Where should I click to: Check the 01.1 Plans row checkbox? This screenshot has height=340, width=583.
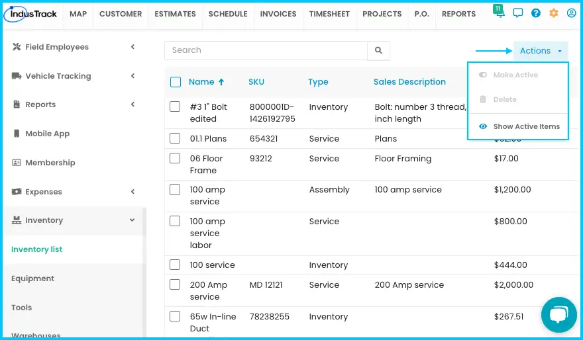coord(175,138)
